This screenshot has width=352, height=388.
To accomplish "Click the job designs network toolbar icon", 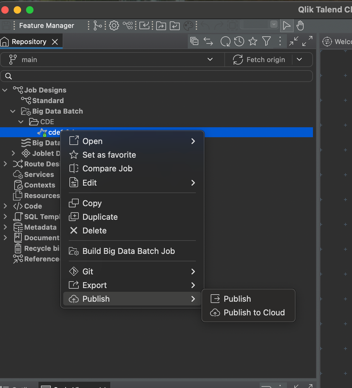I will [128, 26].
